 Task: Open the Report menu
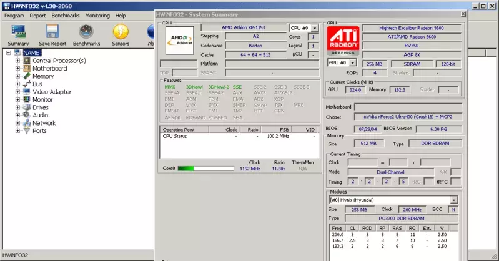pyautogui.click(x=38, y=16)
